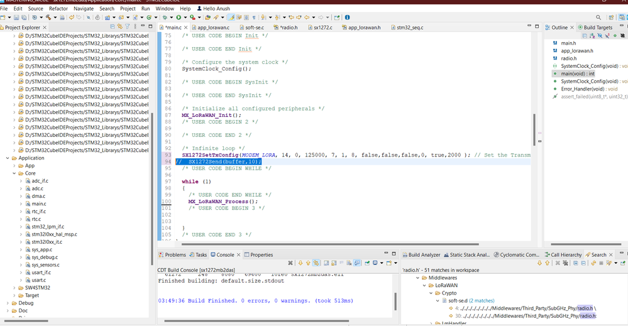Viewport: 628px width, 326px height.
Task: Click the editor vertical scrollbar thumb
Action: click(534, 130)
